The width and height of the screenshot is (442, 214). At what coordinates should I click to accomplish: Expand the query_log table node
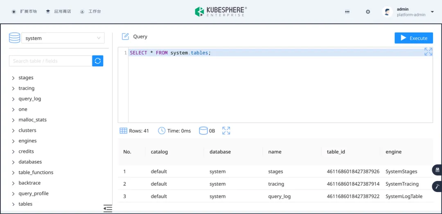pos(14,99)
